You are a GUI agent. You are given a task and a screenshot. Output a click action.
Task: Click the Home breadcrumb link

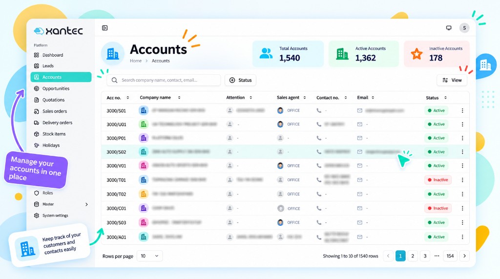click(136, 61)
